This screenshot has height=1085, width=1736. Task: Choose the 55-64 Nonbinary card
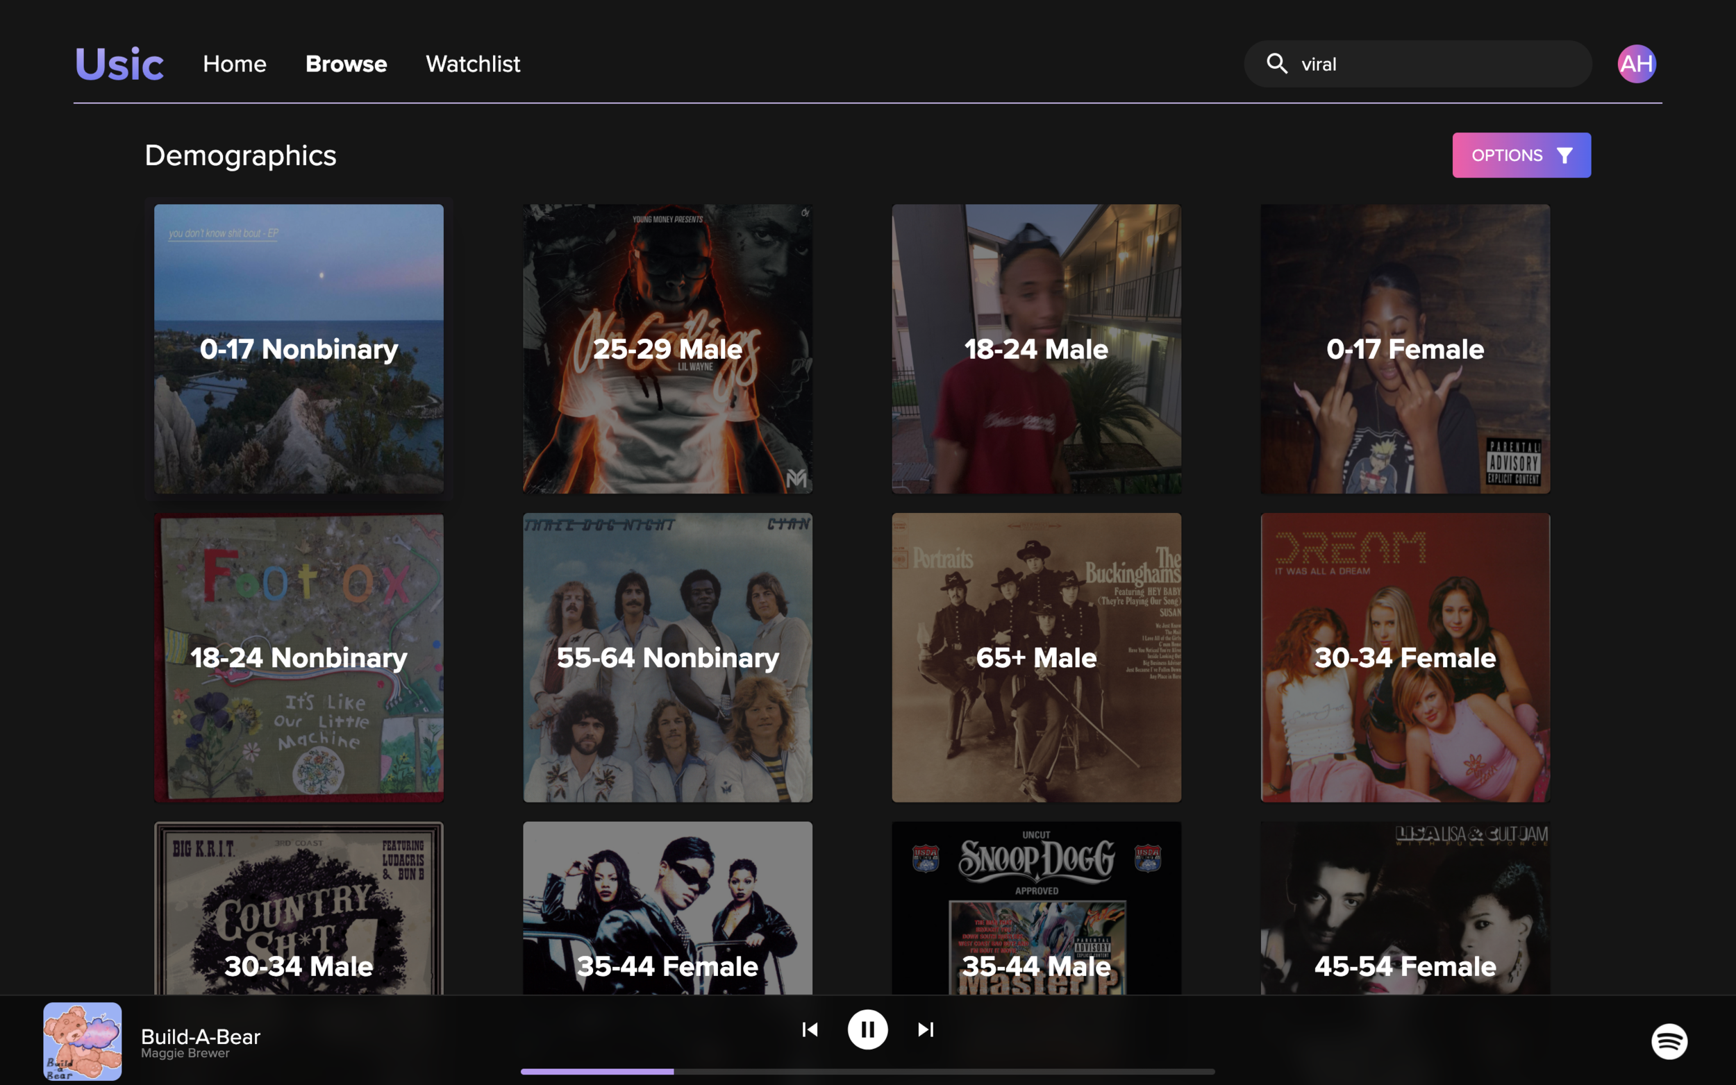667,657
